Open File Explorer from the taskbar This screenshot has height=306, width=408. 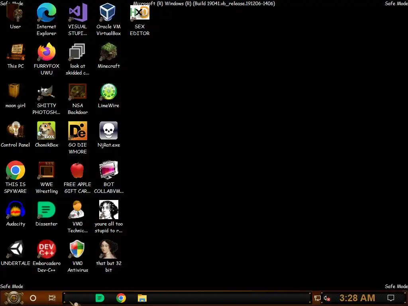click(x=142, y=298)
